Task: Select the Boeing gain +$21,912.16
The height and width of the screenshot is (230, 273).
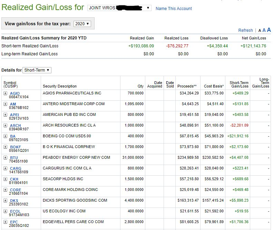Action: (x=238, y=136)
